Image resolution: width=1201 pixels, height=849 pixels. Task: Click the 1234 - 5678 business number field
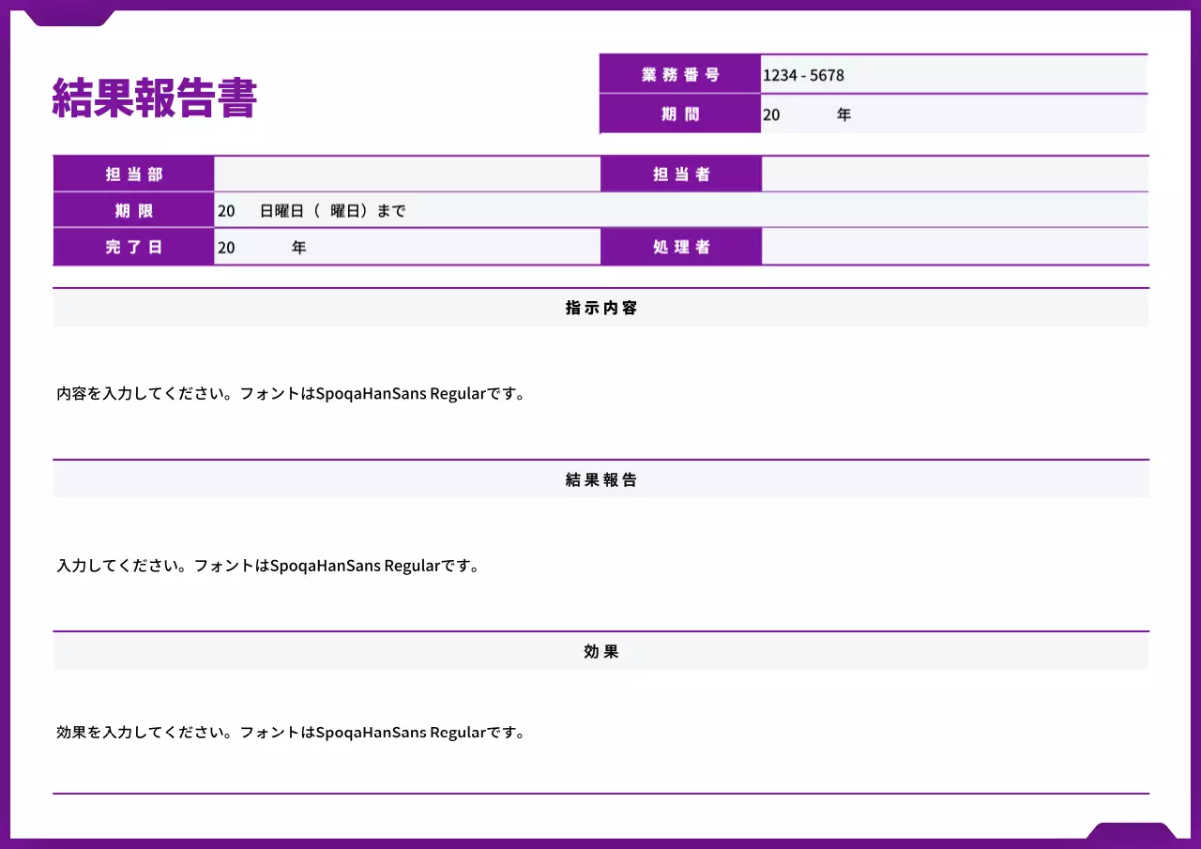point(952,75)
